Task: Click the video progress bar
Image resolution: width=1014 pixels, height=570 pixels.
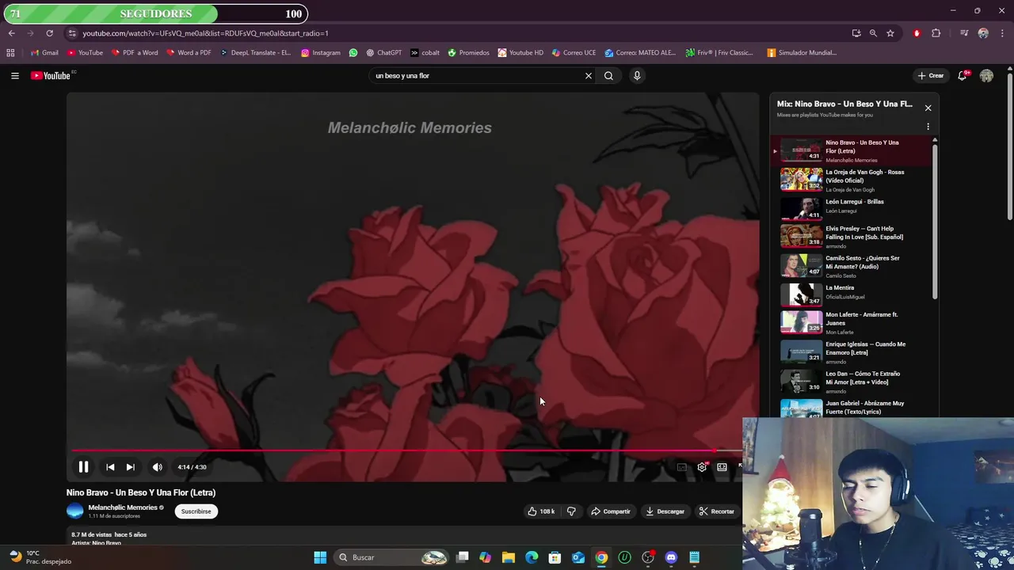Action: pyautogui.click(x=406, y=451)
